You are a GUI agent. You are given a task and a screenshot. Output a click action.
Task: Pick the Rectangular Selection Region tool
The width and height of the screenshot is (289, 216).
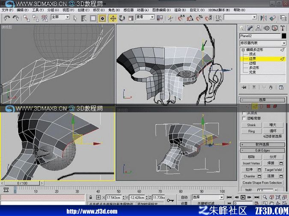pos(93,18)
